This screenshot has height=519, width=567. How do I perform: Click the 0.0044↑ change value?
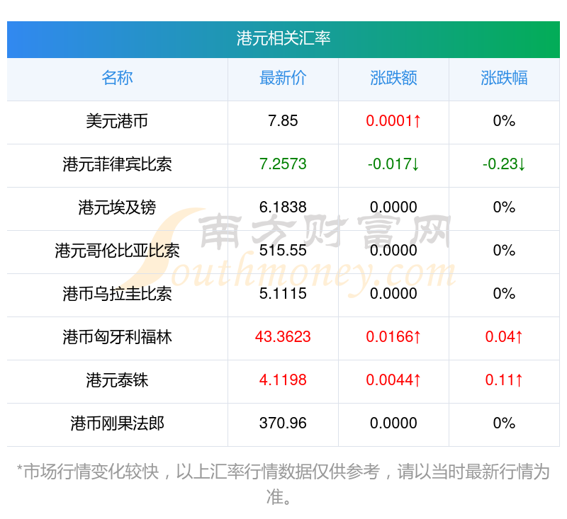393,380
